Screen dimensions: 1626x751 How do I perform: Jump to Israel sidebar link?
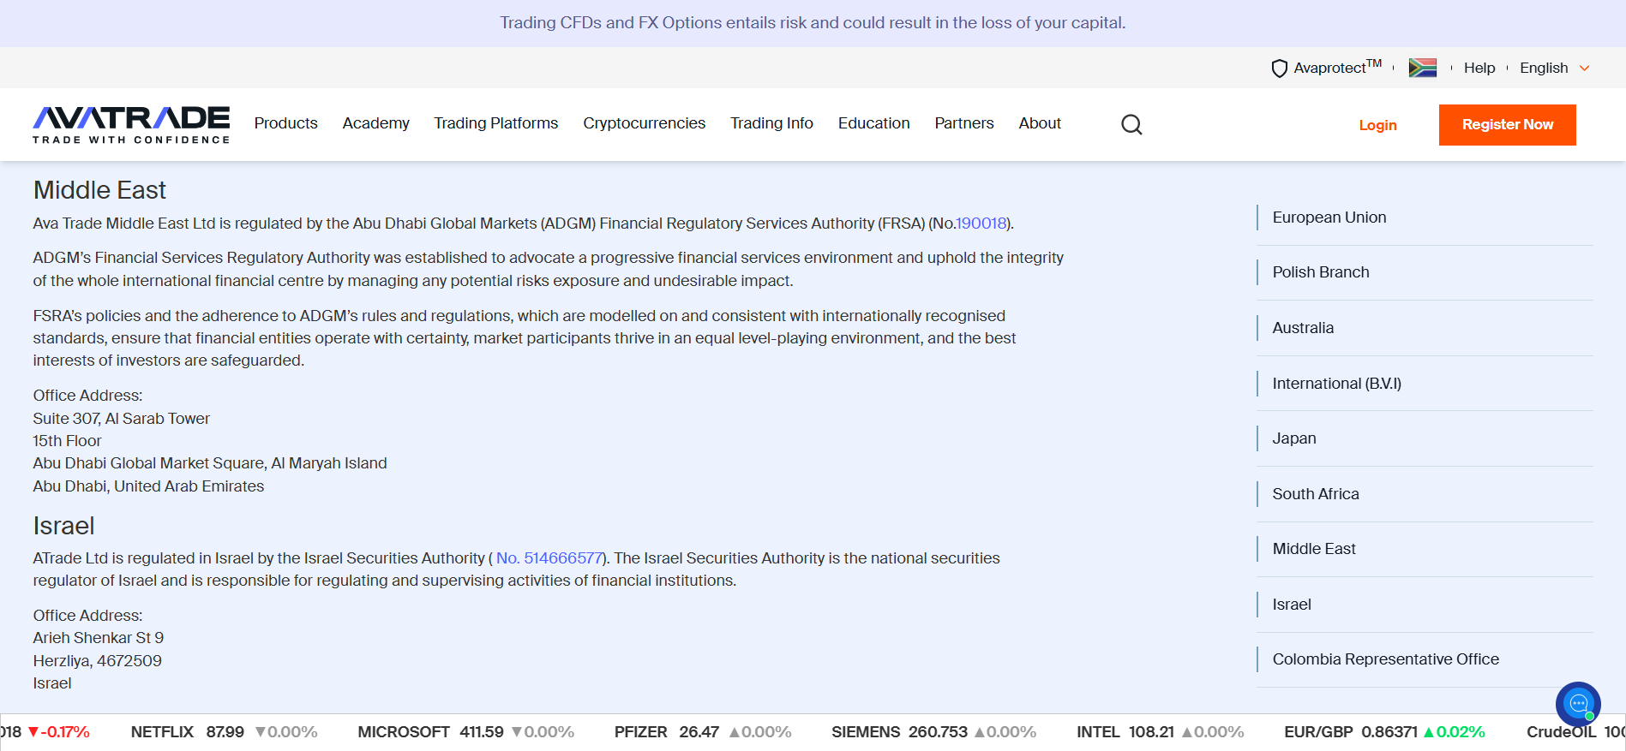point(1292,605)
